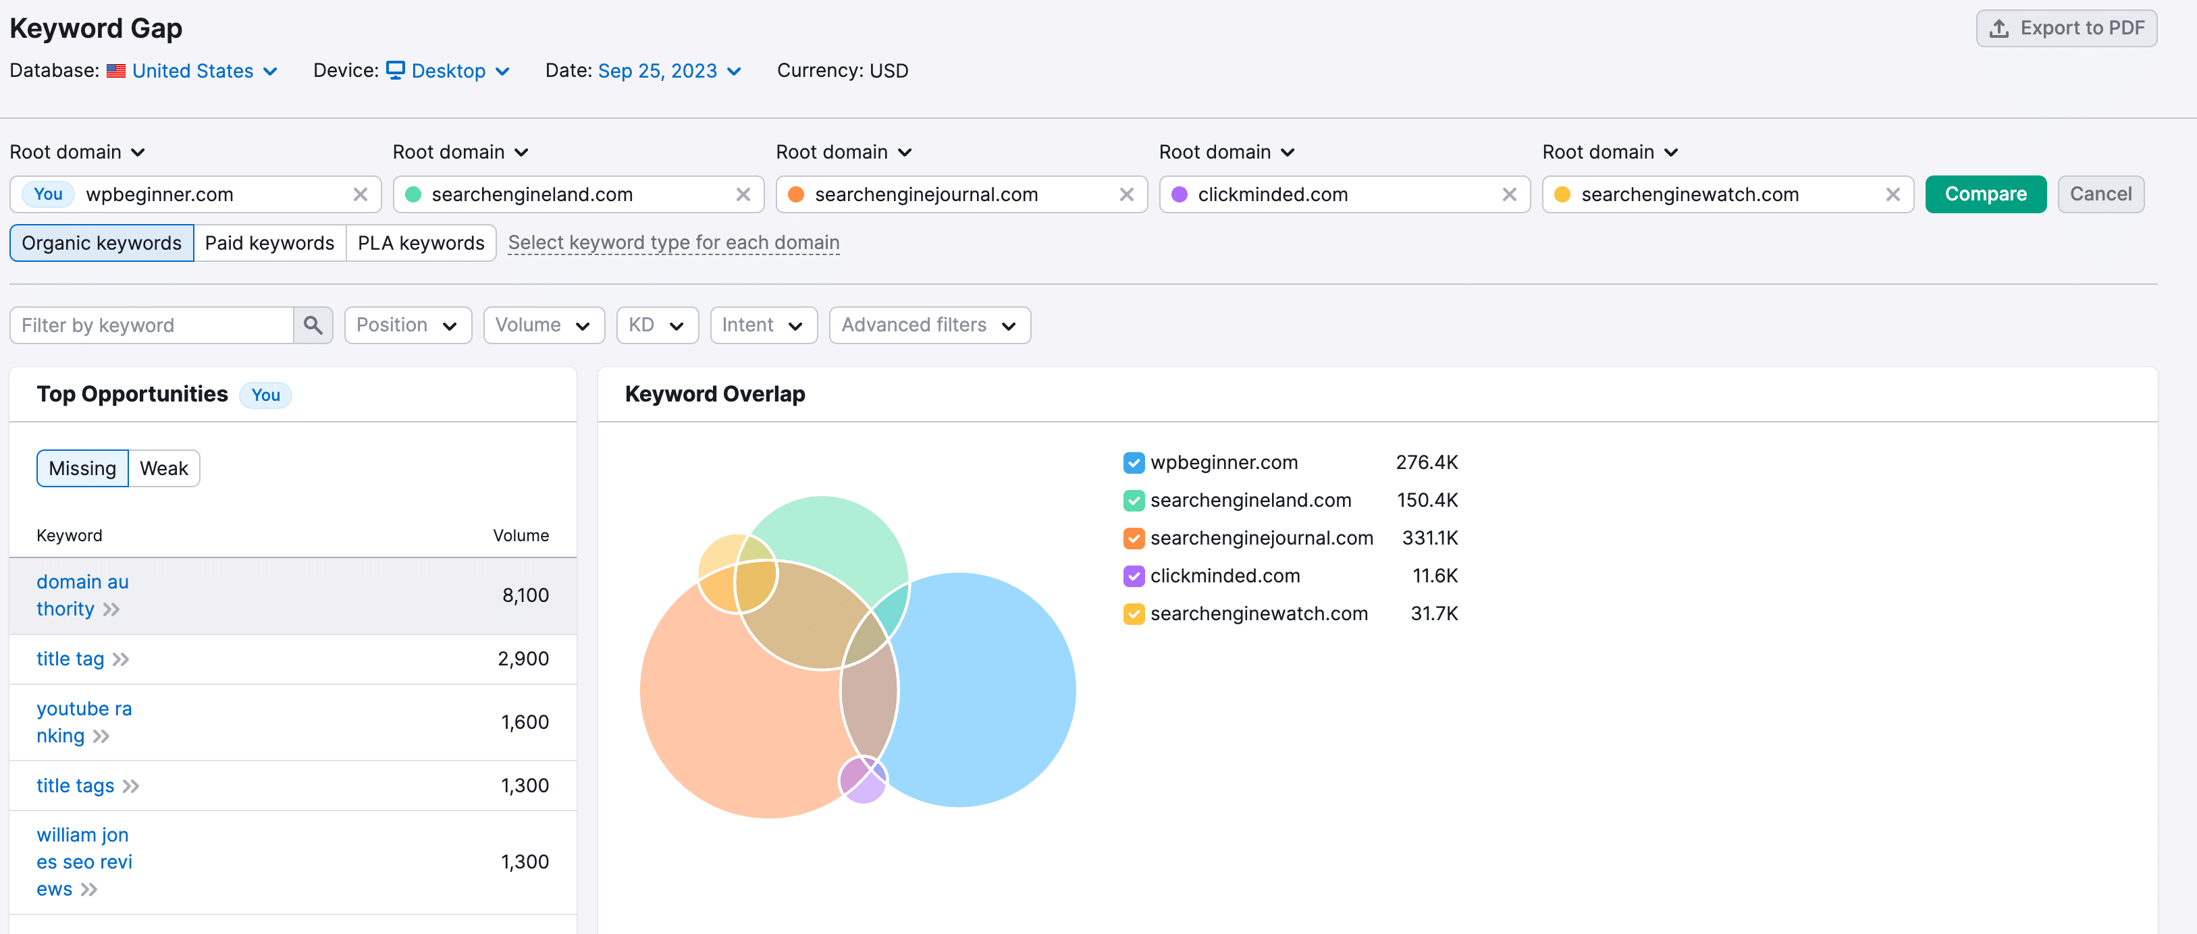Click the Keyword column header
This screenshot has width=2197, height=934.
point(69,536)
